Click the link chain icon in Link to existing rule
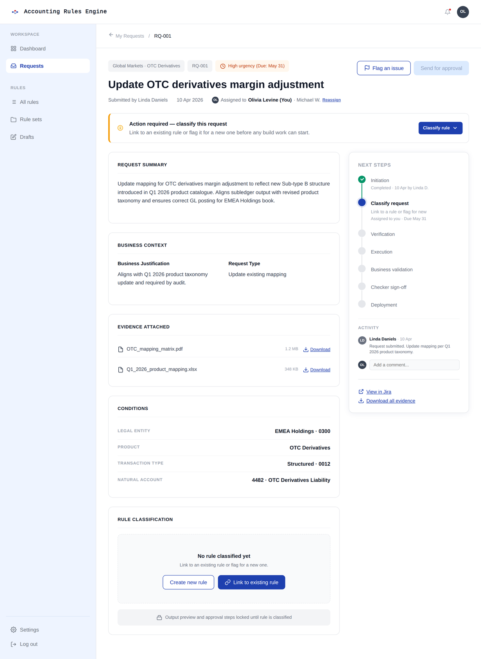The height and width of the screenshot is (659, 481). point(228,582)
